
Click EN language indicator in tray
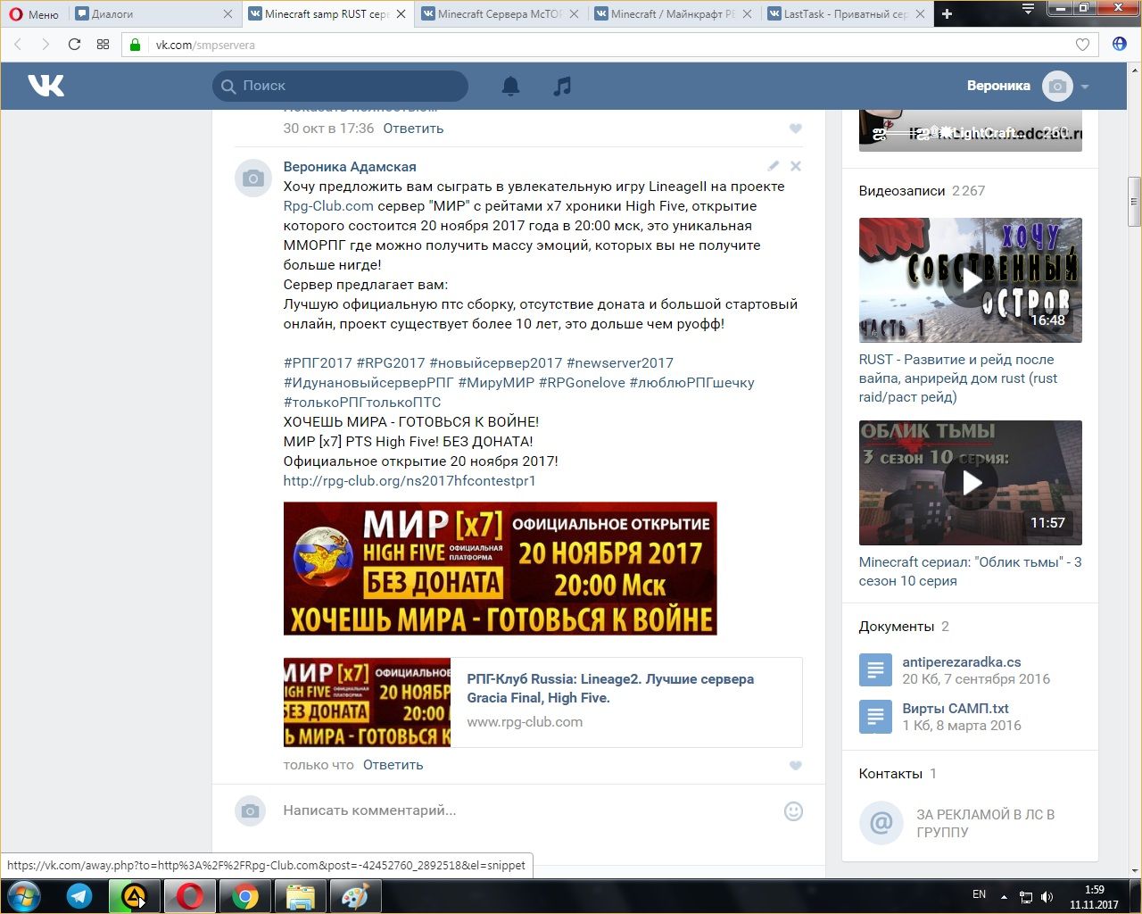tap(979, 894)
